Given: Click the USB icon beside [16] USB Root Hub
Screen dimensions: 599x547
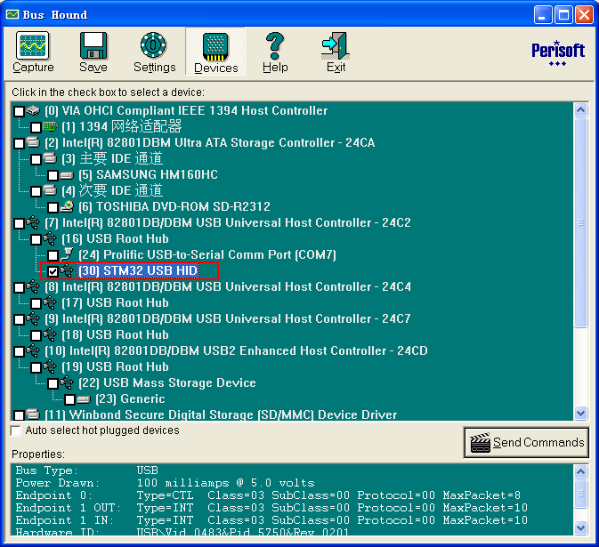Looking at the screenshot, I should click(x=50, y=238).
